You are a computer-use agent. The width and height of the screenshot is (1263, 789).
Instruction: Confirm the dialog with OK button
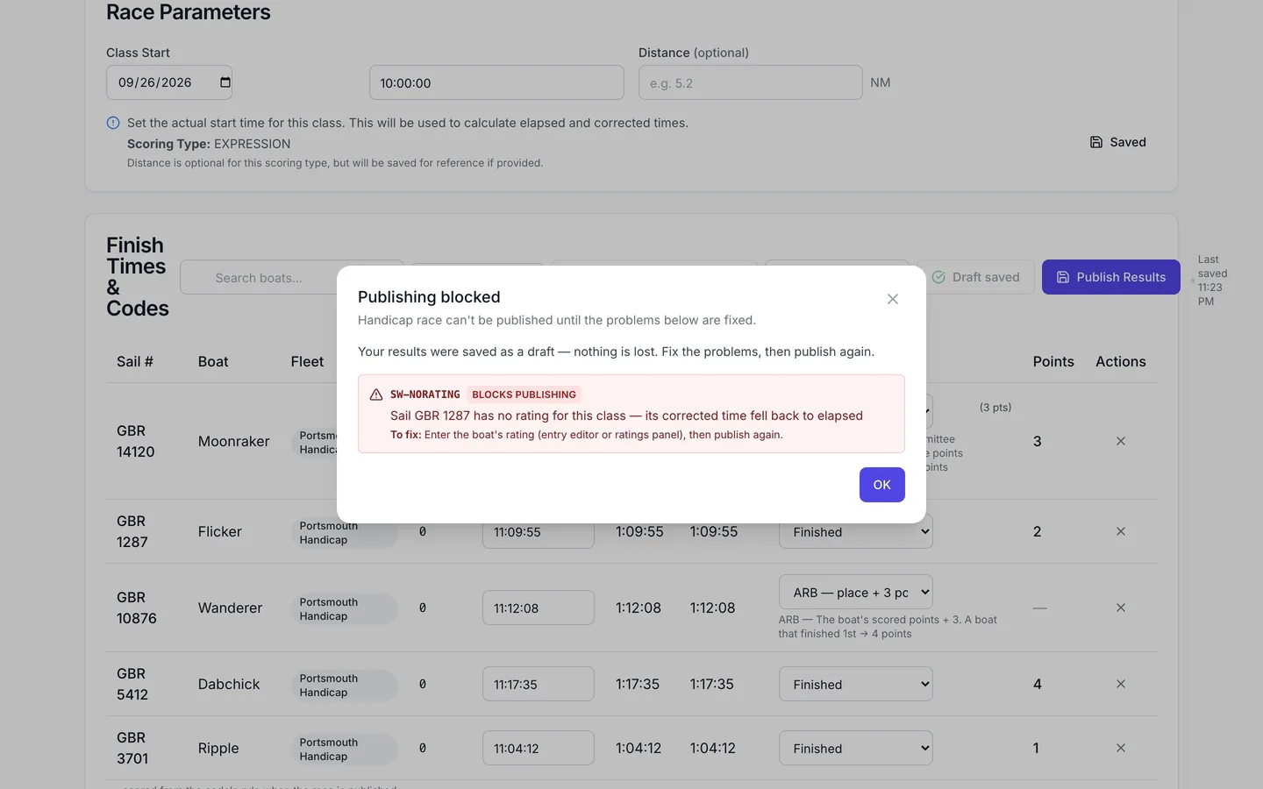pos(882,485)
